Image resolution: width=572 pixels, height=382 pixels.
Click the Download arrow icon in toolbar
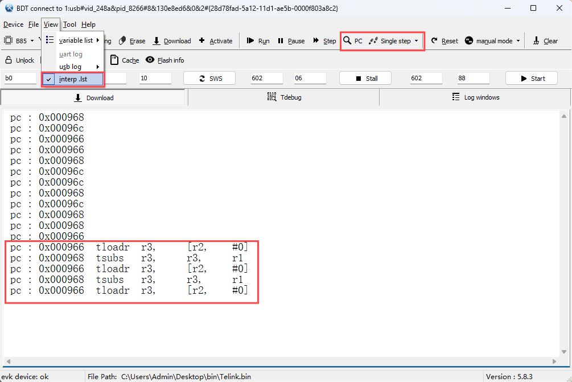157,41
